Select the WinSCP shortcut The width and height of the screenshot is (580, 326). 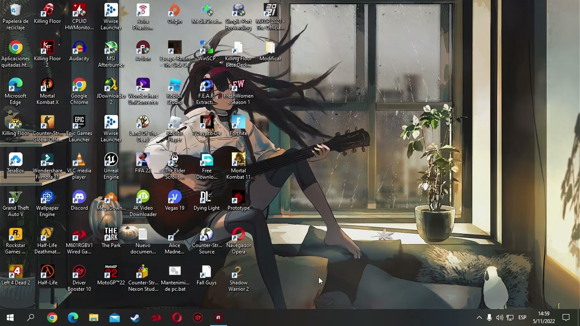(207, 51)
